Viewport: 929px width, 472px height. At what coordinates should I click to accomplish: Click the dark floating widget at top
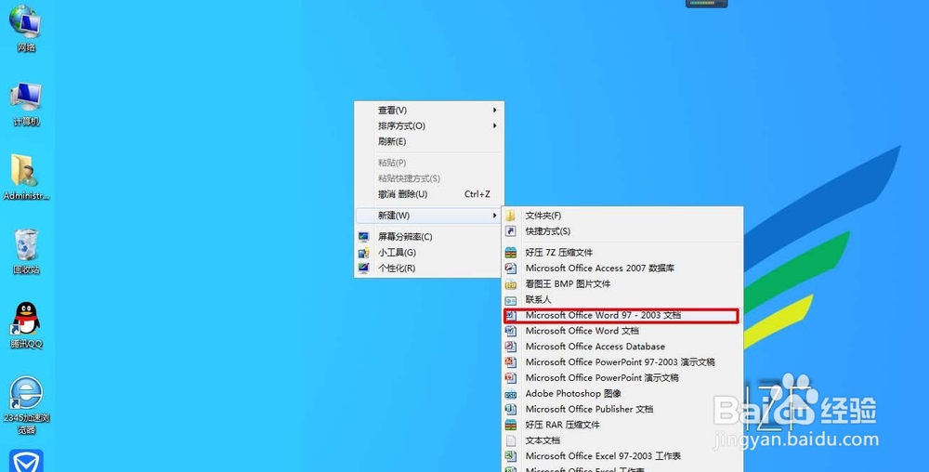click(706, 4)
